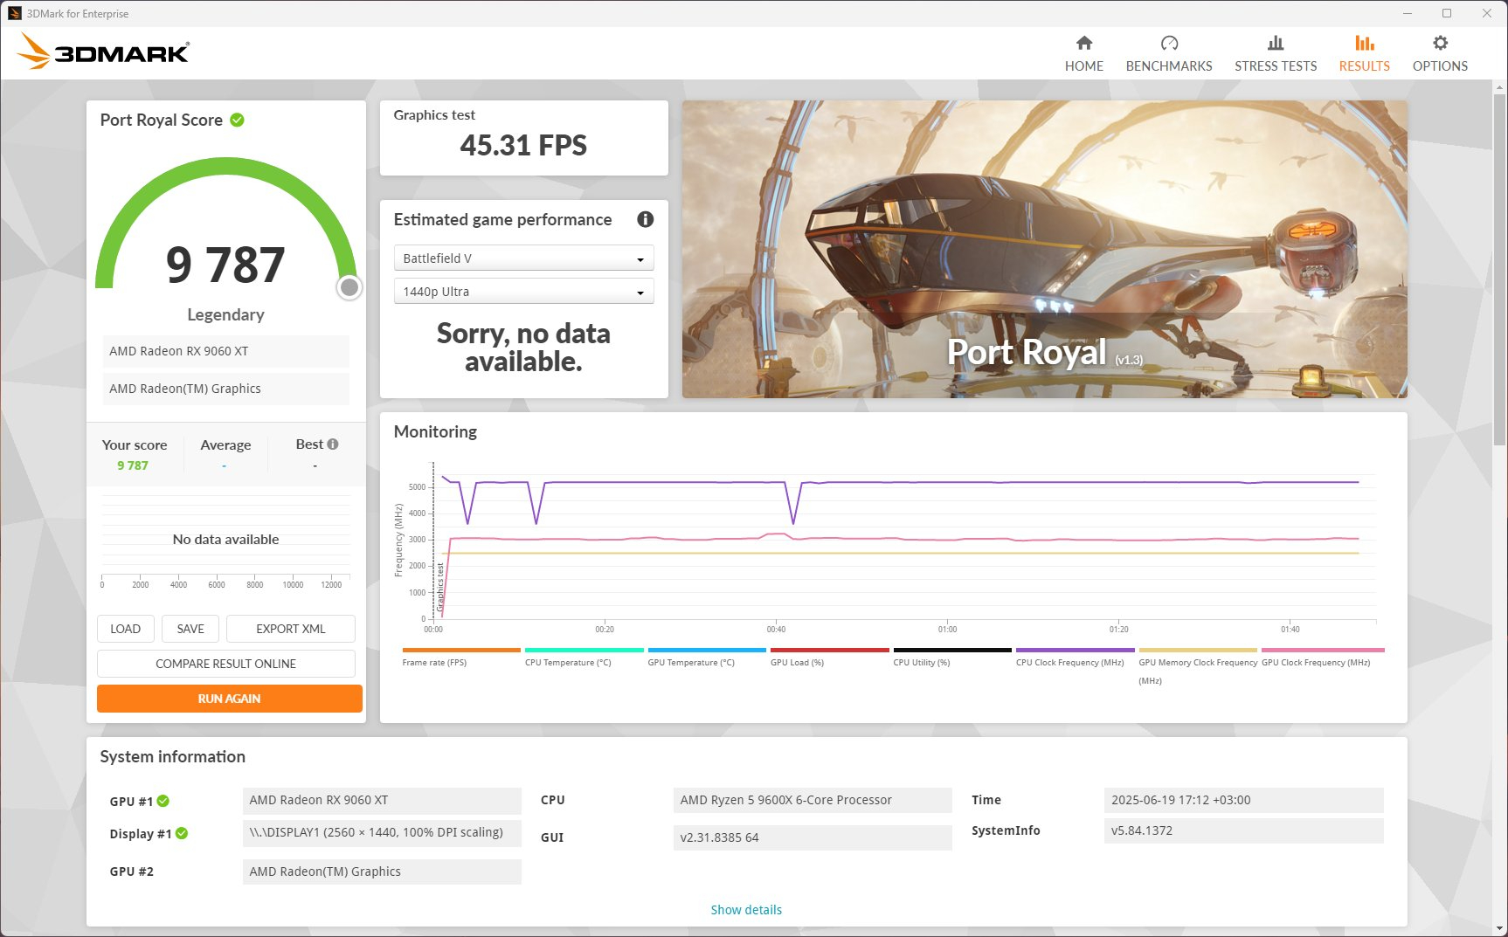Minimize the 3DMark window

[x=1407, y=13]
